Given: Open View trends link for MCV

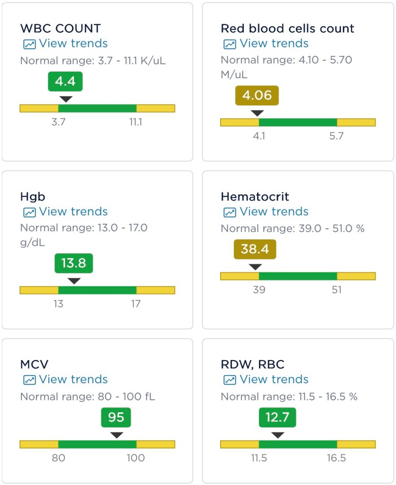Looking at the screenshot, I should (73, 379).
